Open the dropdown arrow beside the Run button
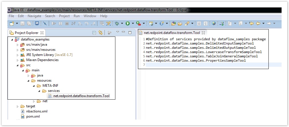The height and width of the screenshot is (127, 289). [133, 23]
